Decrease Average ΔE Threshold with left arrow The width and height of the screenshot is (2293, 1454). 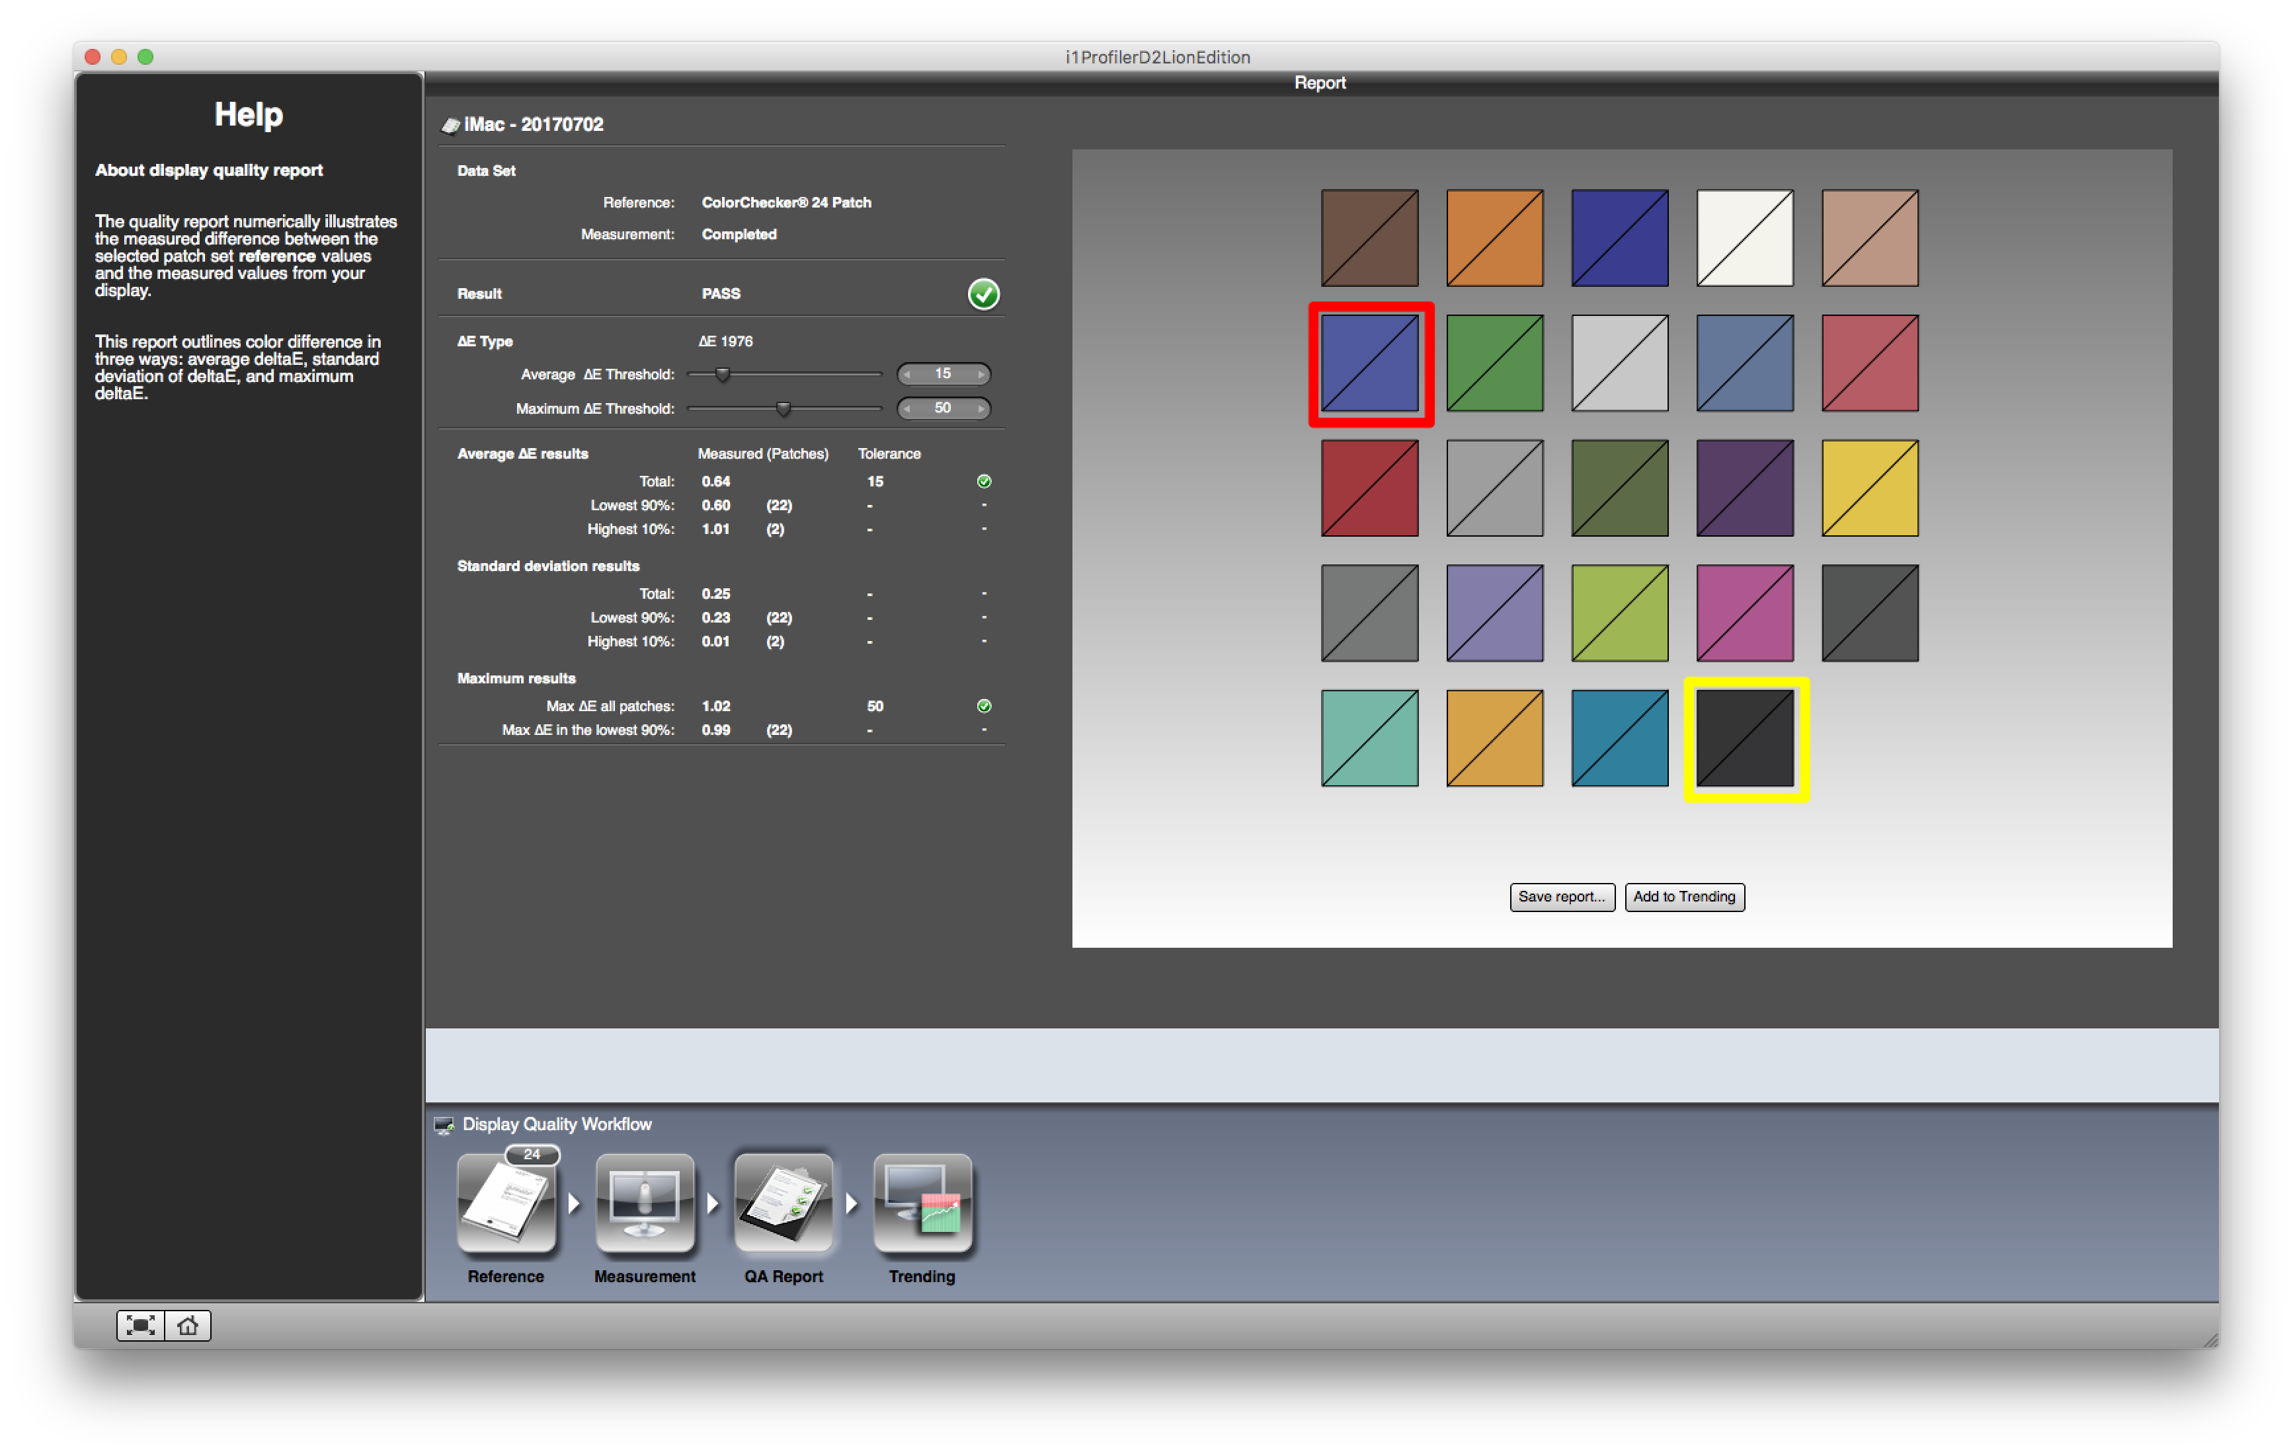tap(908, 374)
